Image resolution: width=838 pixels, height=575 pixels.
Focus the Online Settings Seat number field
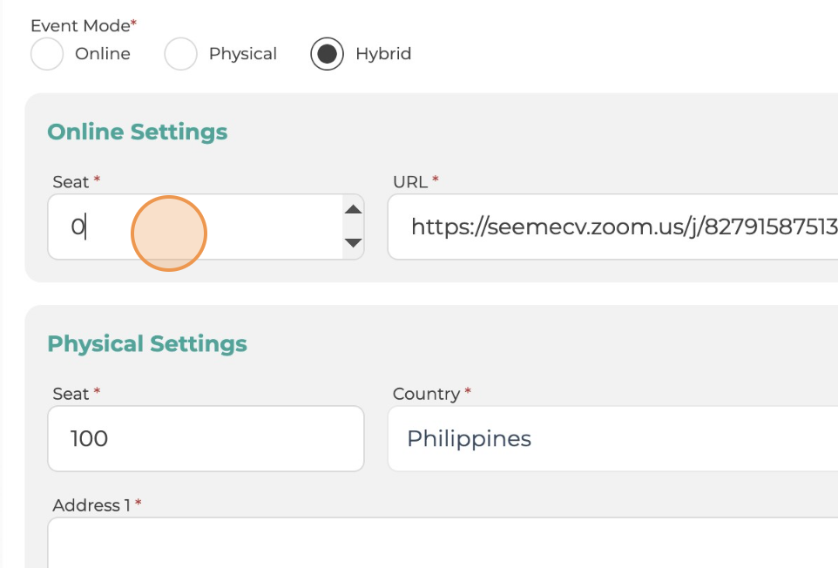tap(196, 227)
